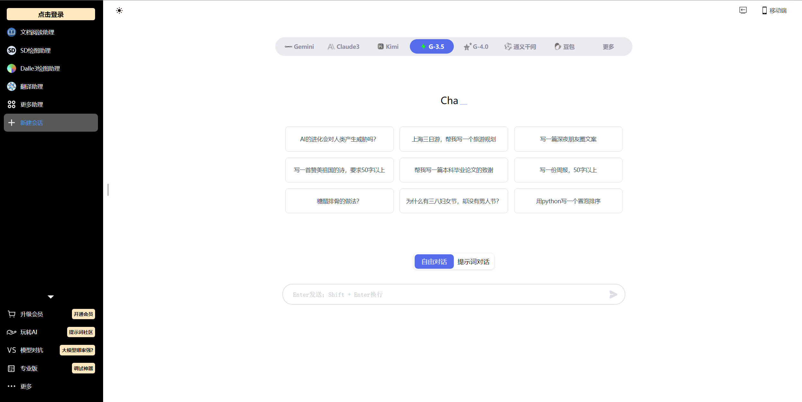802x402 pixels.
Task: Toggle the sun light/dark theme icon
Action: (119, 11)
